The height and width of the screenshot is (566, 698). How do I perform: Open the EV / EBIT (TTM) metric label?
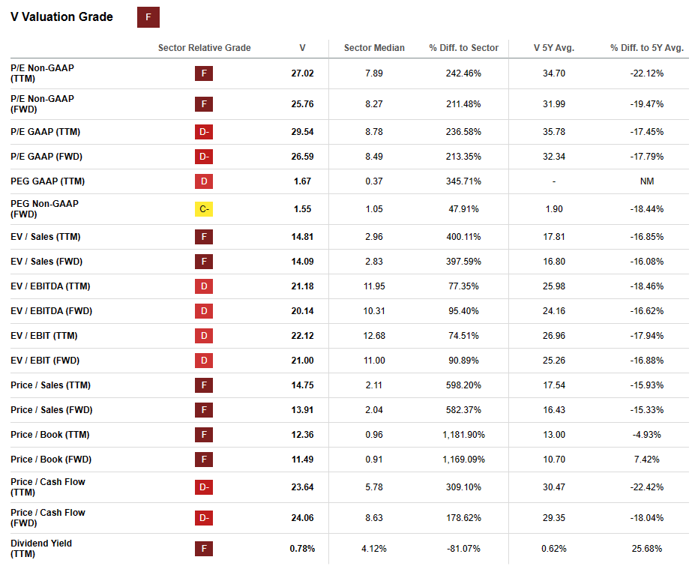click(x=45, y=336)
